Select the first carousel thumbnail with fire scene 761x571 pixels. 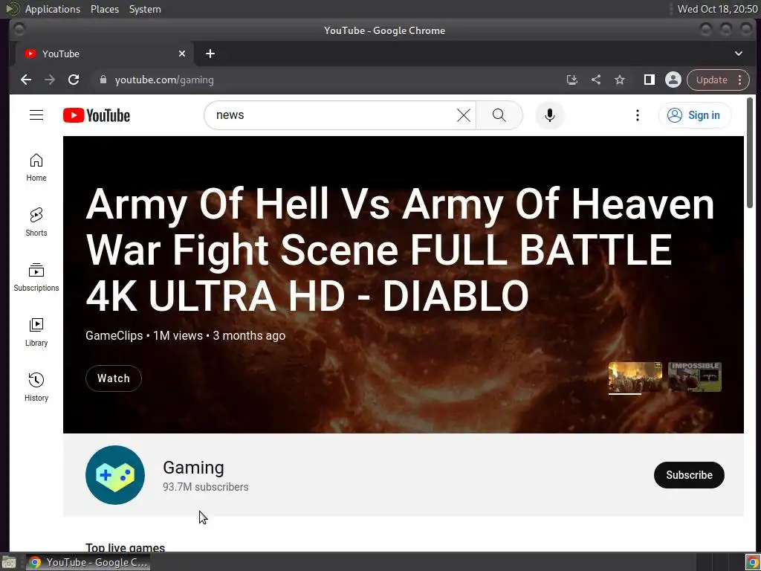pyautogui.click(x=635, y=377)
